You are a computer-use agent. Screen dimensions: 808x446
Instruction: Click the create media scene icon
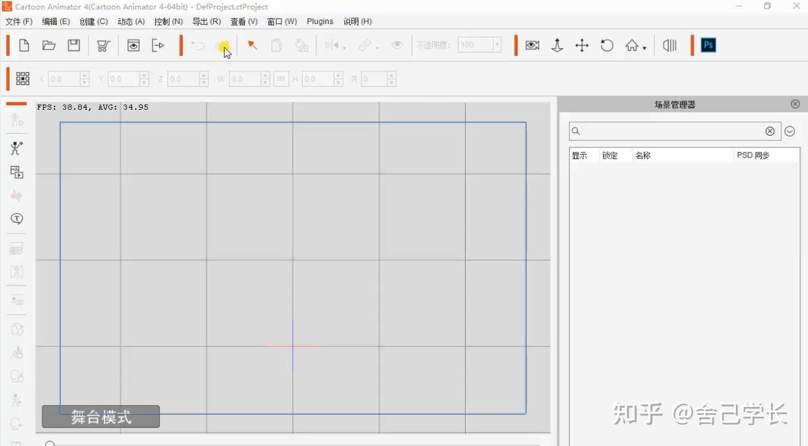tap(17, 172)
